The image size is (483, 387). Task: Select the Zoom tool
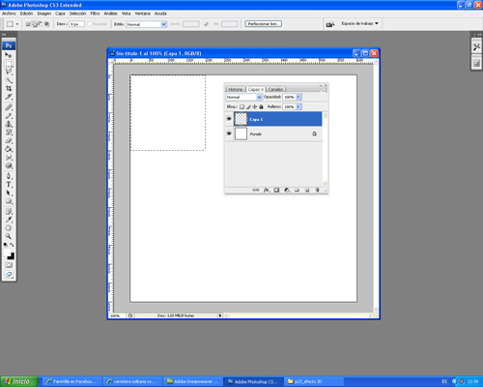(9, 237)
